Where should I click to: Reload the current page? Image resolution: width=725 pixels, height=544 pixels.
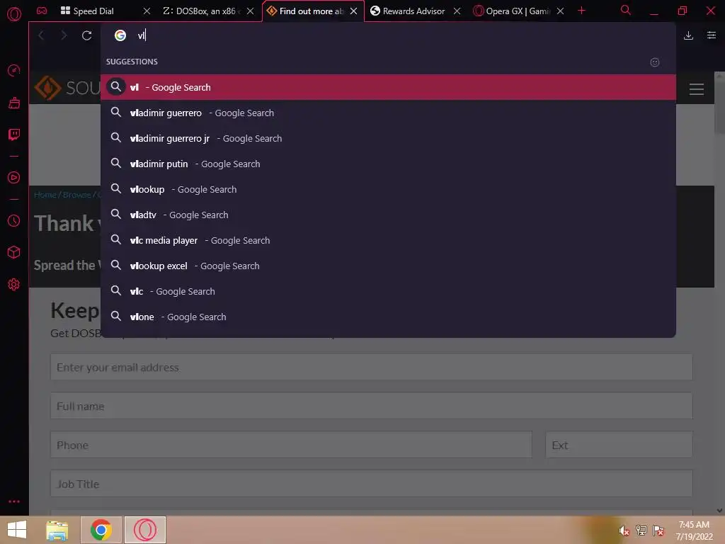pyautogui.click(x=86, y=35)
